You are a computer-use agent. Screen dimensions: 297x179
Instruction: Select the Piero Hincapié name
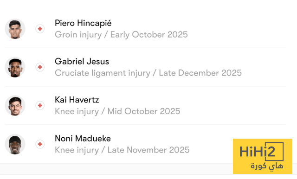83,23
